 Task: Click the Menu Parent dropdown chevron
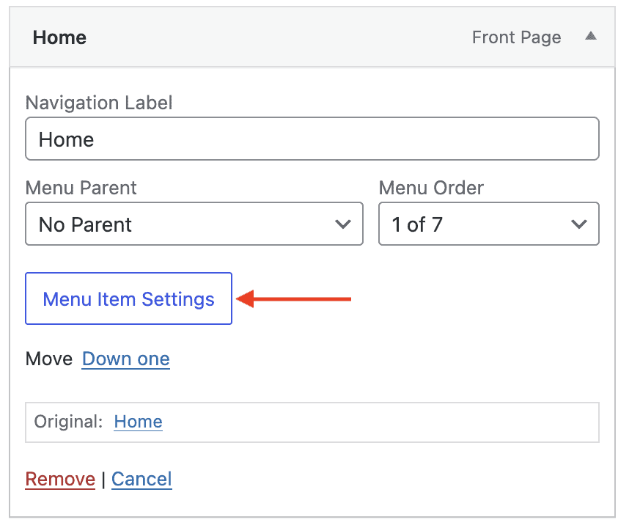(x=343, y=224)
